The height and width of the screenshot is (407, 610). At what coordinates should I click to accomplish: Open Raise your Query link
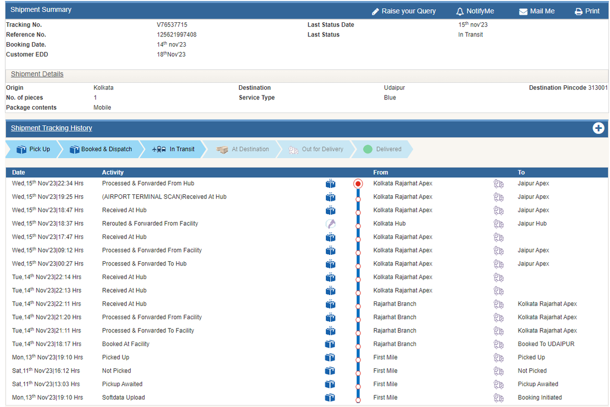tap(409, 11)
